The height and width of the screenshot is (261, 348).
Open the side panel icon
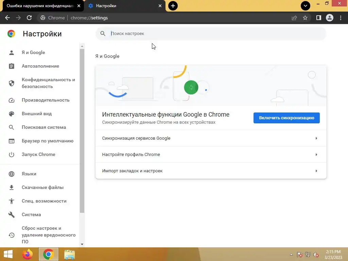pos(319,18)
